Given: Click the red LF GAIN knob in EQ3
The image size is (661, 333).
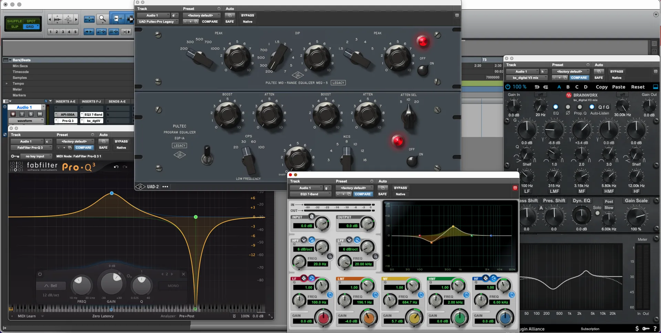Looking at the screenshot, I should [x=323, y=318].
